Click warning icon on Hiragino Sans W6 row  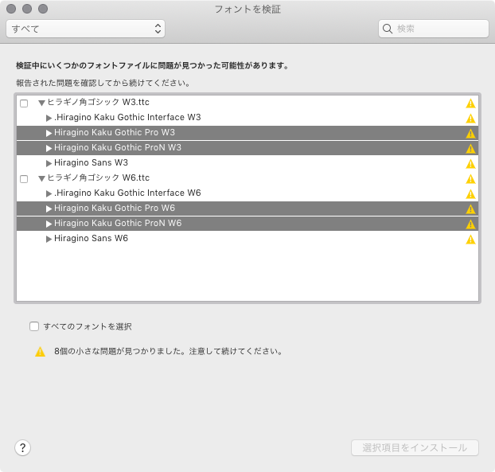point(470,240)
